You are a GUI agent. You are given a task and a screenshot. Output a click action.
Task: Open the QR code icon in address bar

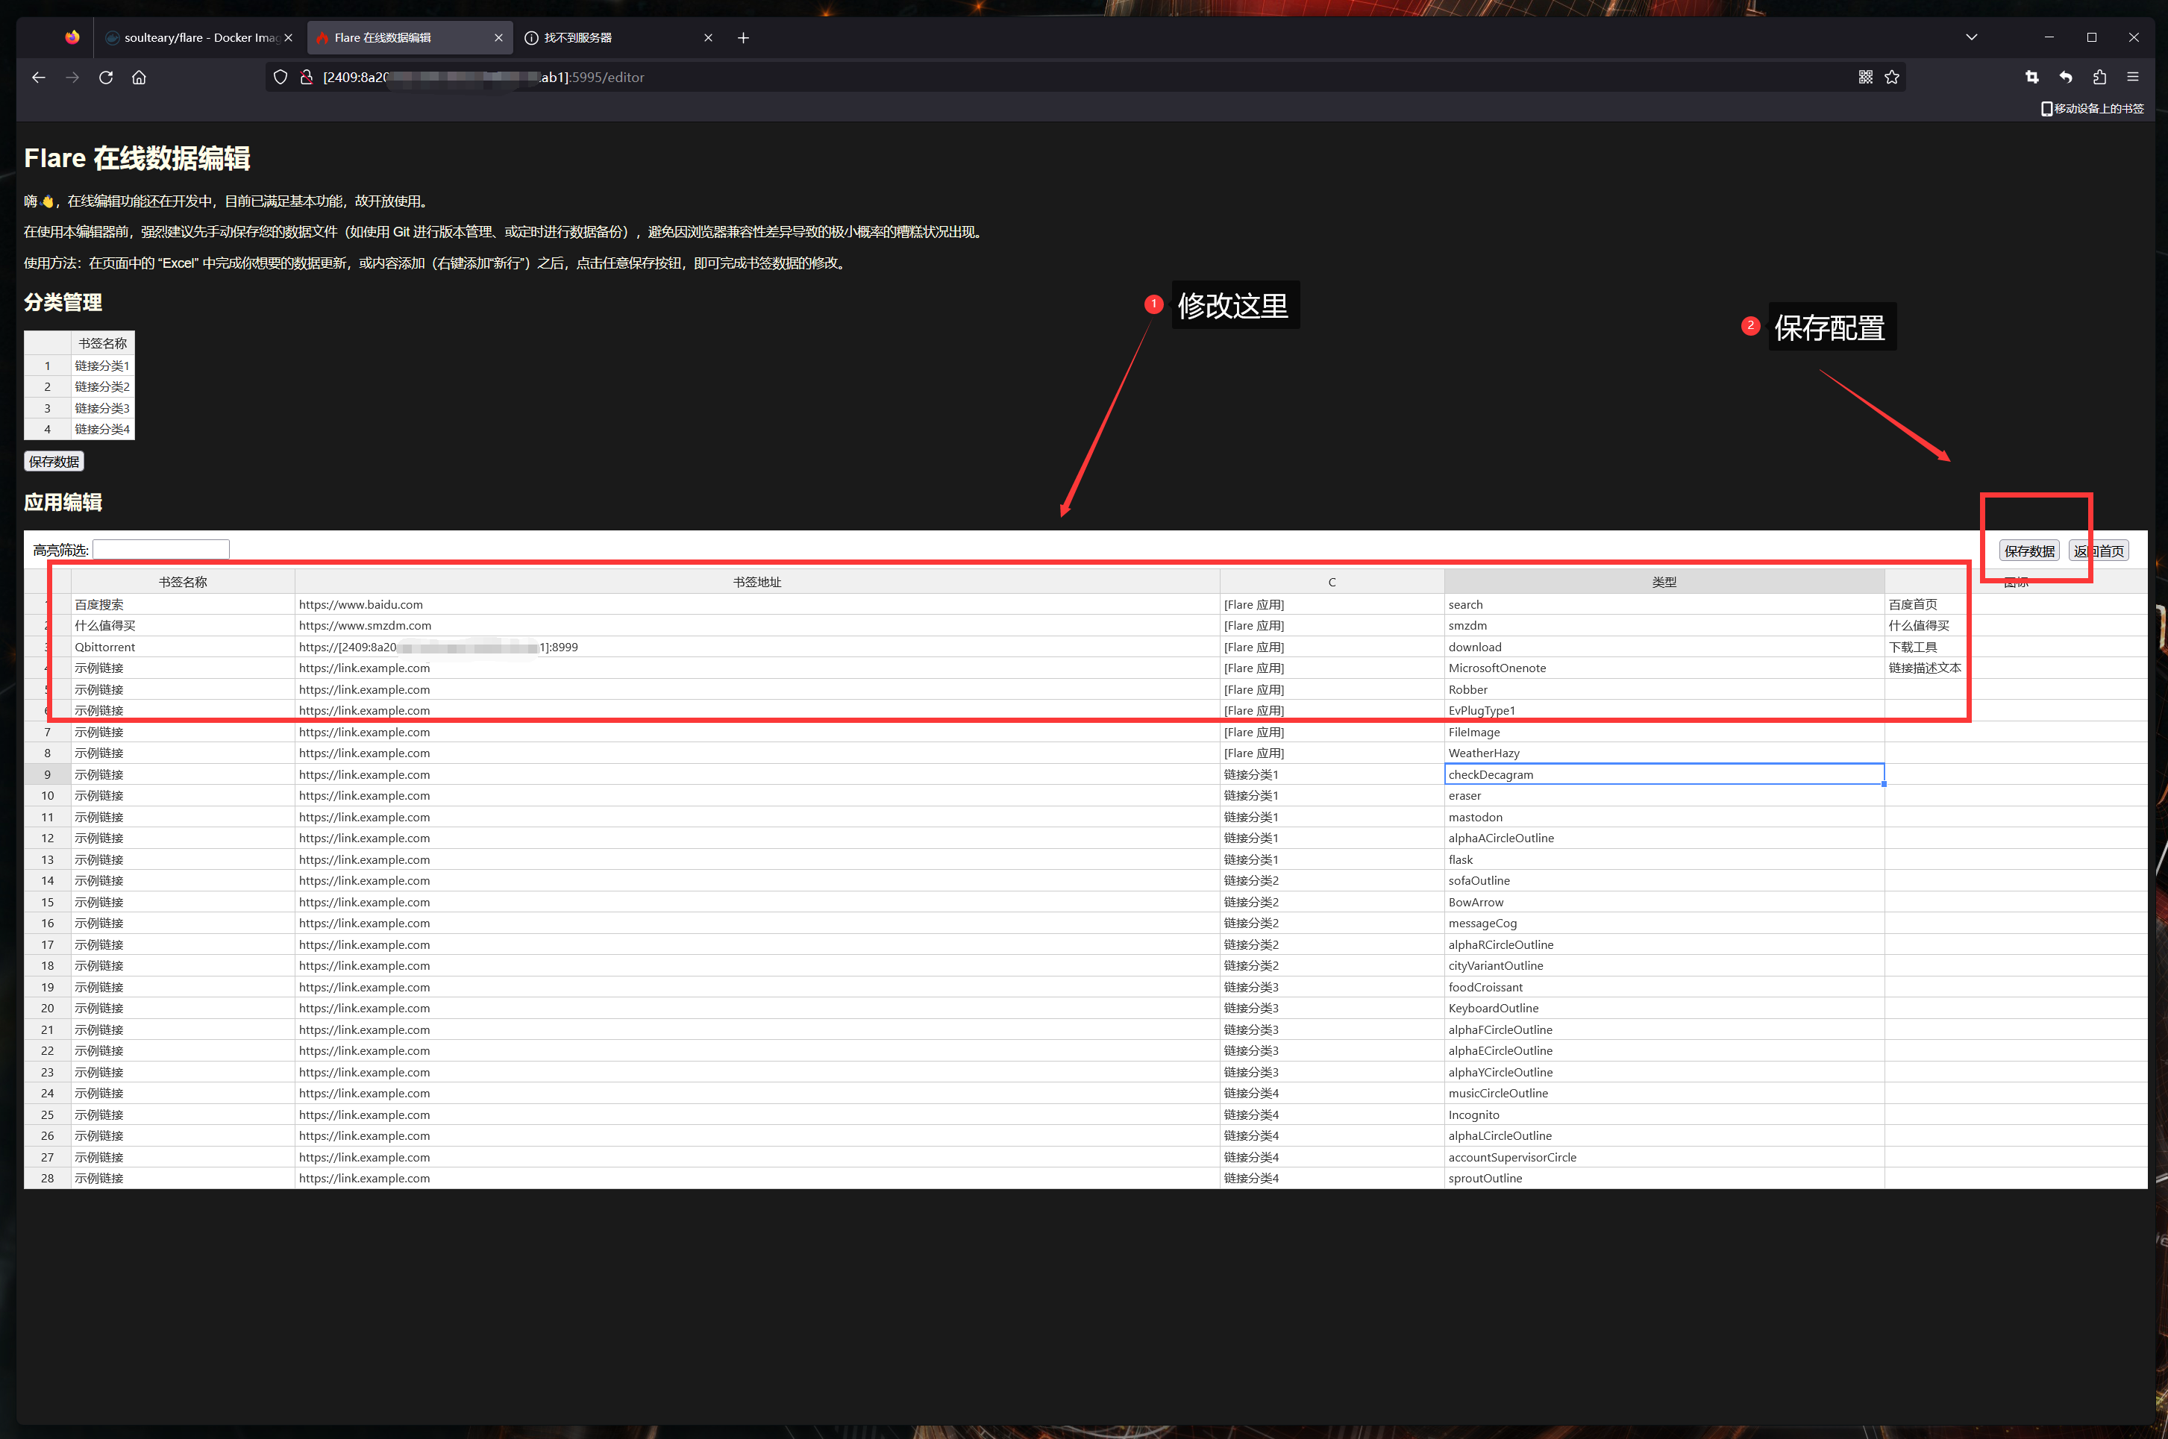point(1865,77)
